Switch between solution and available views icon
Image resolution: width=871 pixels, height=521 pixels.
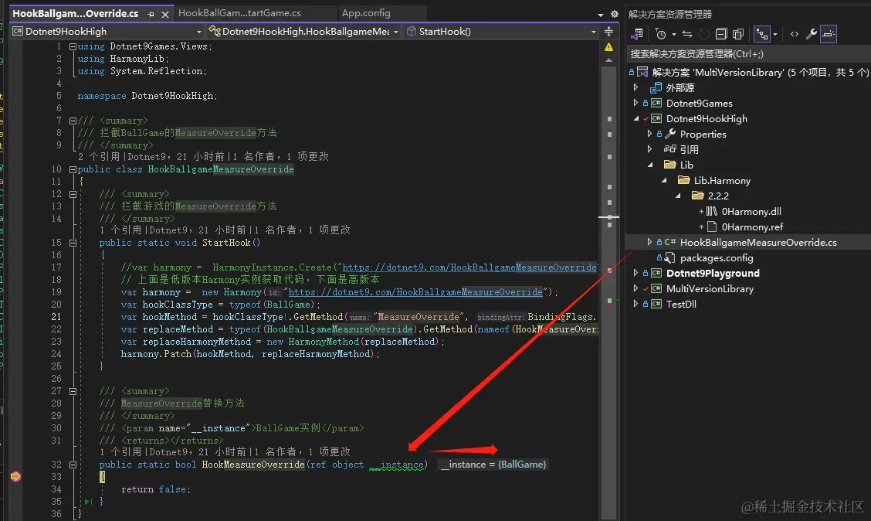636,35
